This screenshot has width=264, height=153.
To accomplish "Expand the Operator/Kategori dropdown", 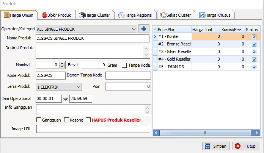I will click(134, 29).
